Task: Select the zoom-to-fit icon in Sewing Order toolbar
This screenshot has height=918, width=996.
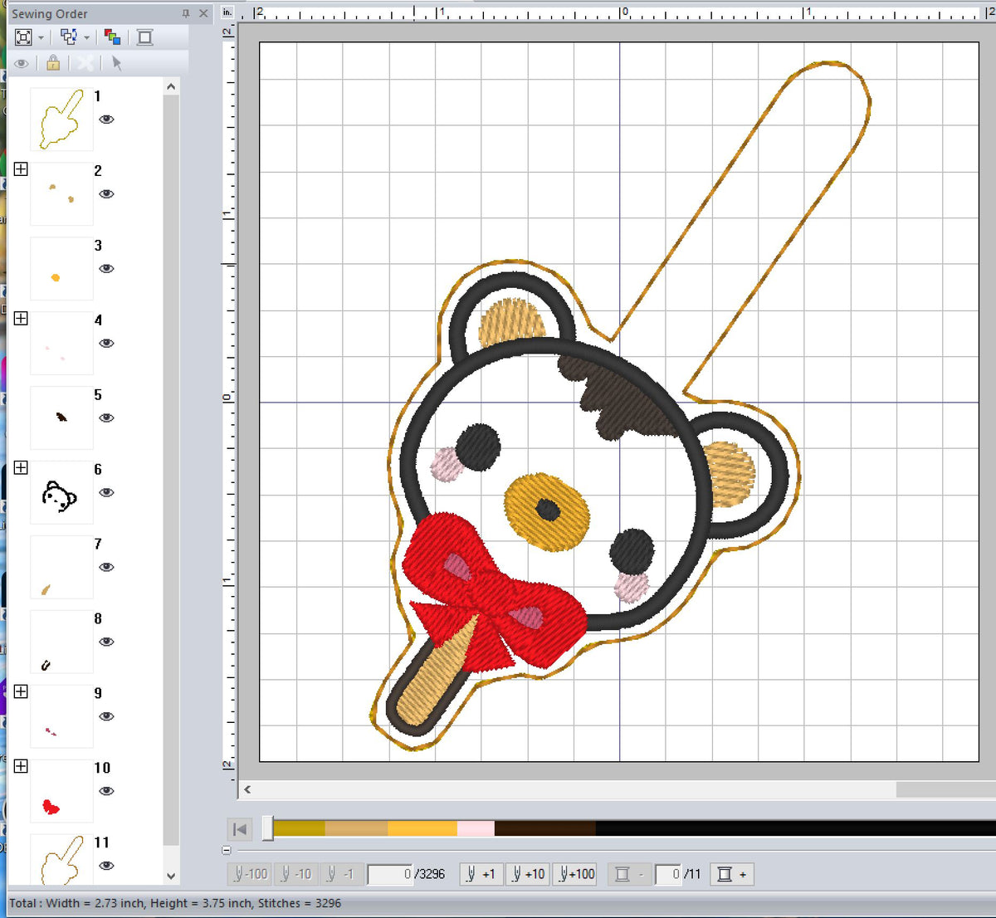Action: pyautogui.click(x=22, y=37)
